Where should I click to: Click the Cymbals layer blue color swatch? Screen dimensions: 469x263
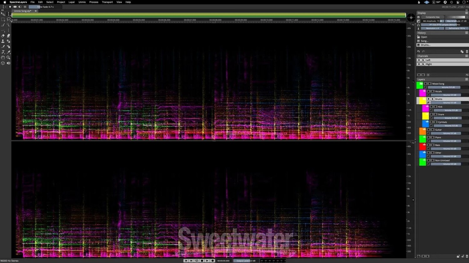425,124
